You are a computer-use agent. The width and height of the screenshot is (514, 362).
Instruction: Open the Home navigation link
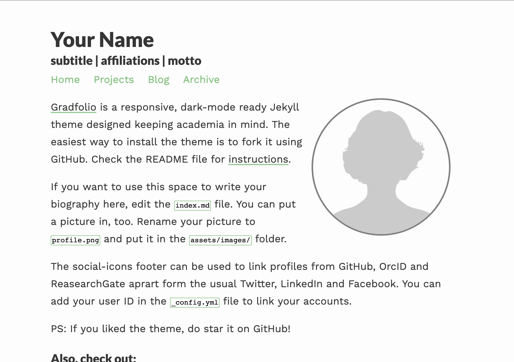click(65, 80)
